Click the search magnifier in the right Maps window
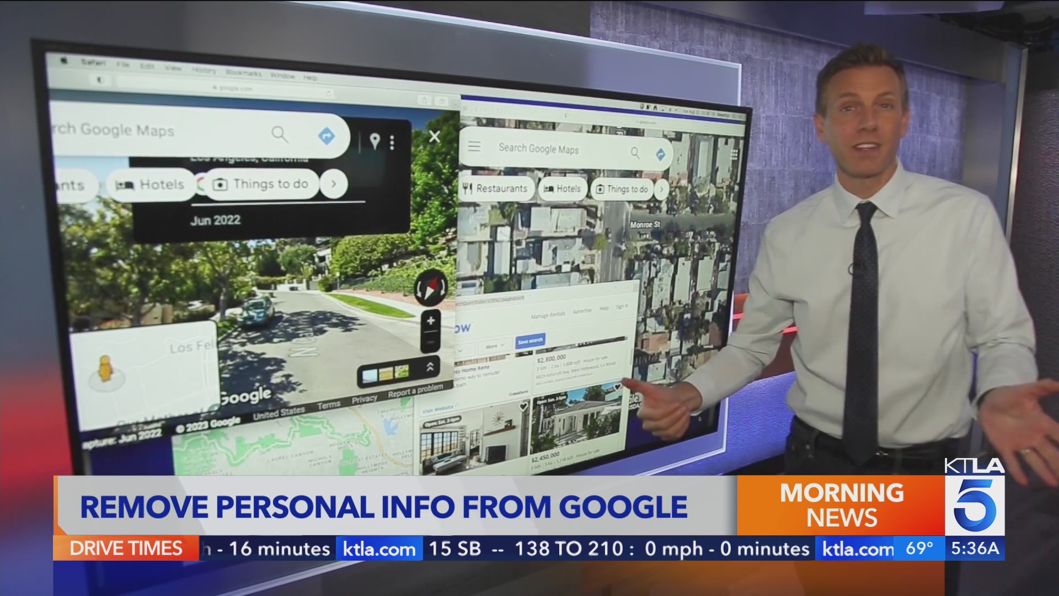The image size is (1059, 596). click(635, 152)
